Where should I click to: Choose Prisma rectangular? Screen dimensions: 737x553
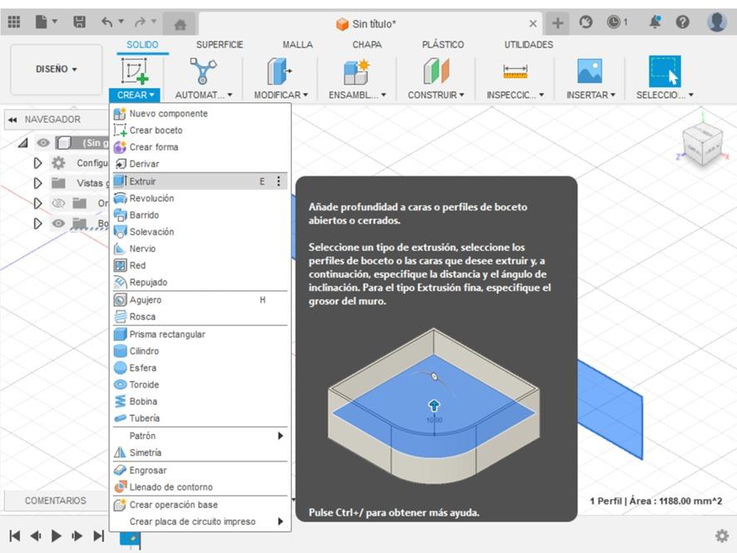coord(200,334)
